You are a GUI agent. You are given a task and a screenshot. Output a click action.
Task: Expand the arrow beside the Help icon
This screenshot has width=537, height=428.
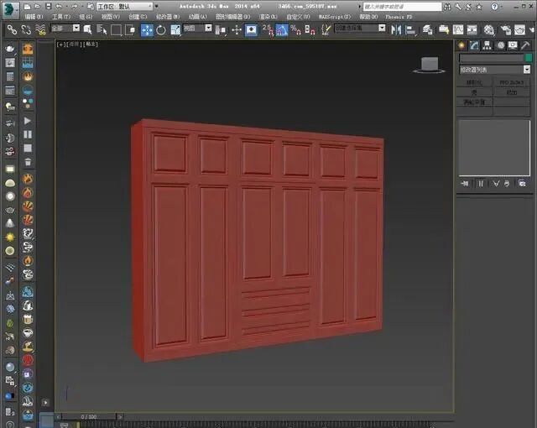(x=503, y=7)
